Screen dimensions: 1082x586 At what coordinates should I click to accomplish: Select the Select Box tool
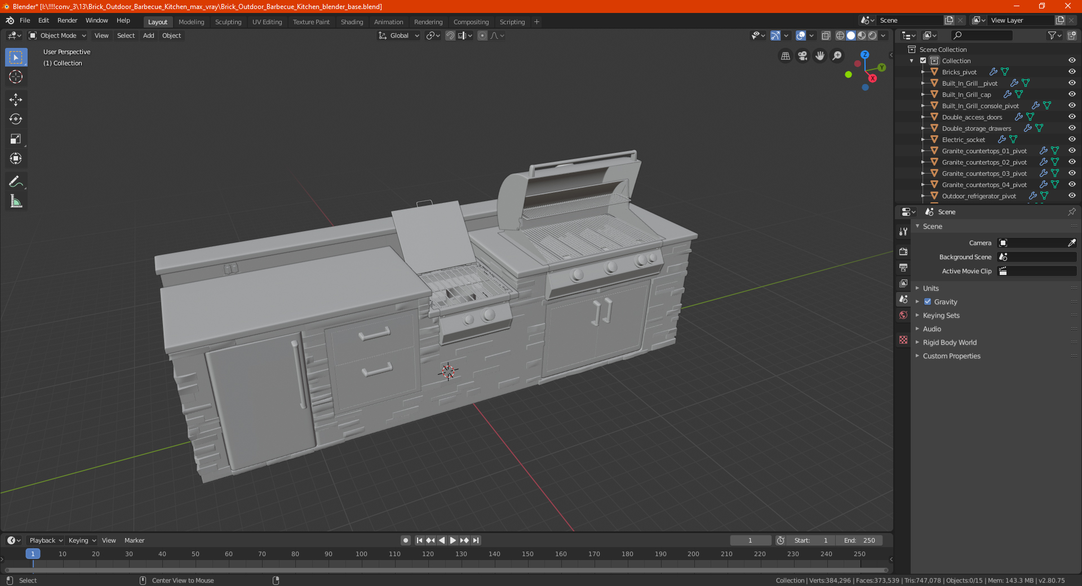(x=16, y=57)
